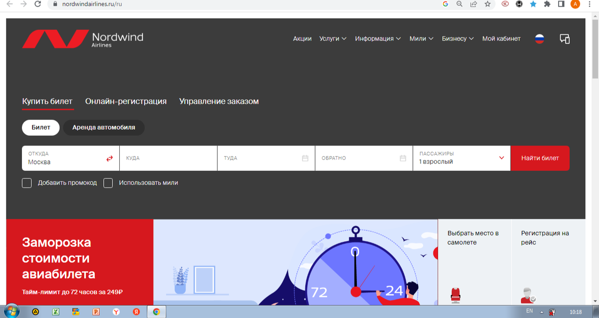
Task: Expand the Информация menu
Action: pyautogui.click(x=378, y=39)
